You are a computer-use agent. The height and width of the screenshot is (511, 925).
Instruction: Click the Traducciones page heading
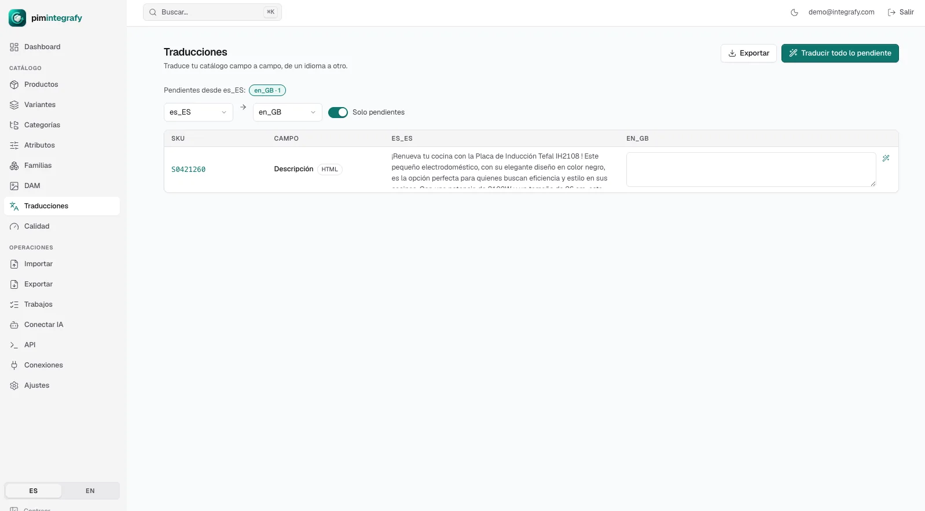[196, 52]
